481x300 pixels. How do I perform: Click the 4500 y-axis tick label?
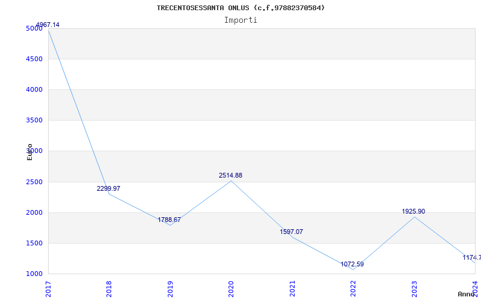click(x=34, y=59)
